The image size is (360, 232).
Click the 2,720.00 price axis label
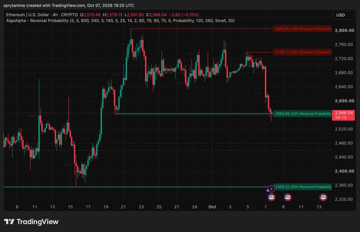(345, 59)
